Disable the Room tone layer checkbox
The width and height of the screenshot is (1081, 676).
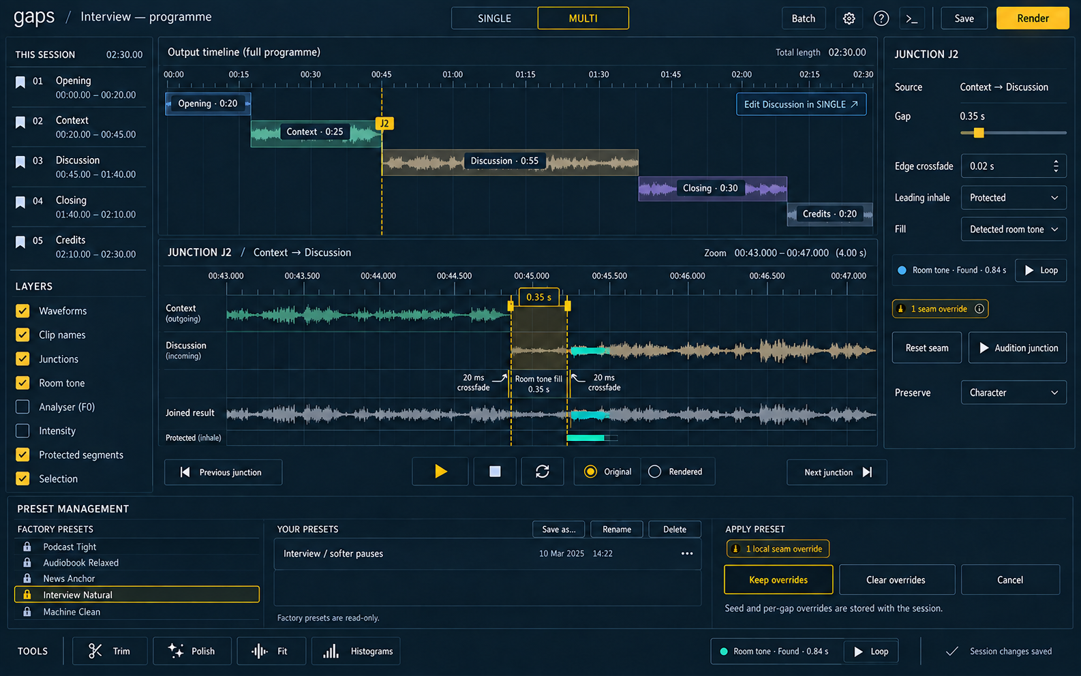coord(22,383)
